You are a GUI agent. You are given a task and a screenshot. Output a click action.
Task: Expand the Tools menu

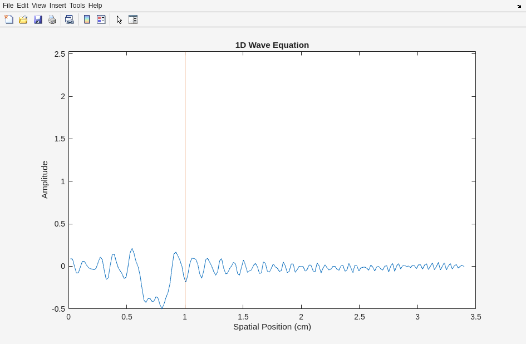click(77, 6)
